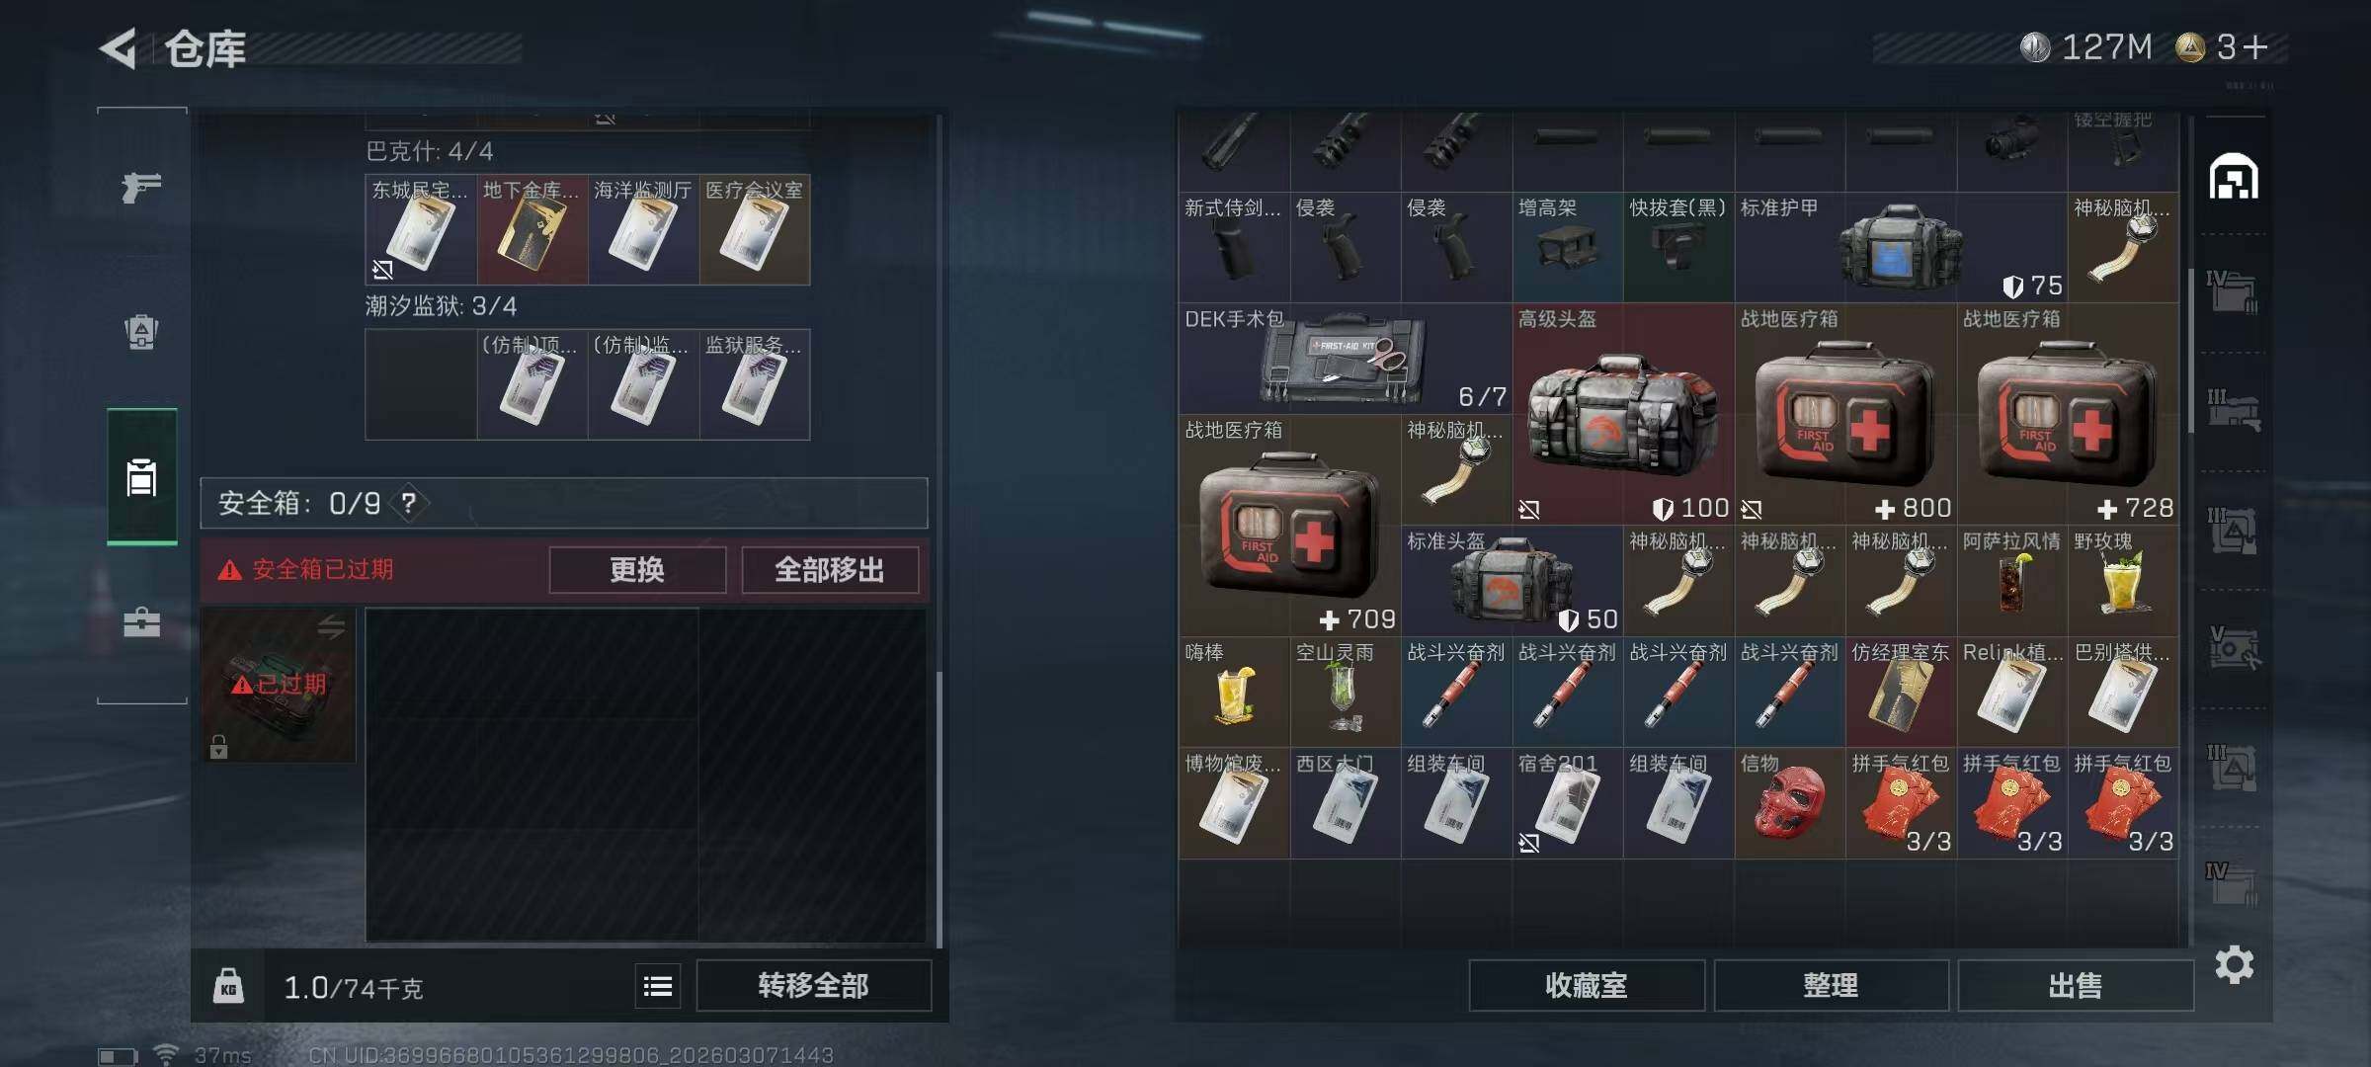2371x1067 pixels.
Task: Click the home storage icon at right
Action: (2234, 177)
